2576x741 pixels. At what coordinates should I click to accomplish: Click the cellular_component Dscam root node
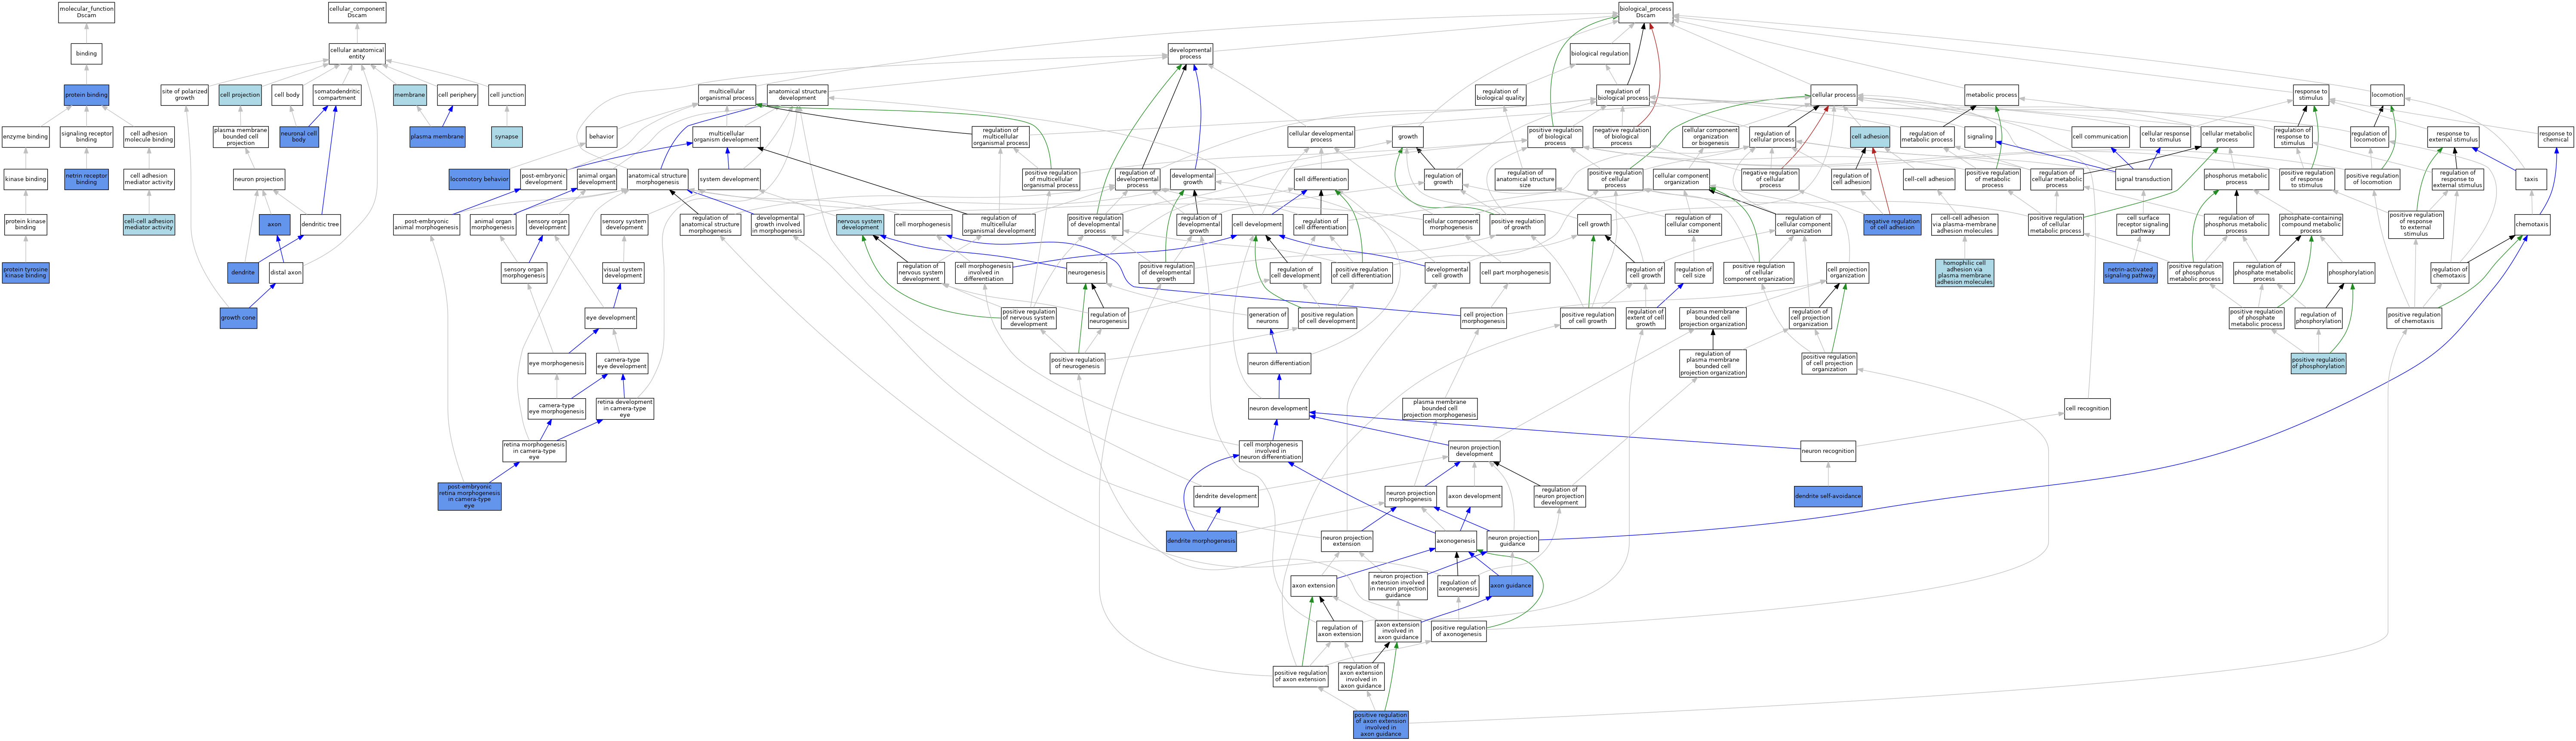point(357,12)
